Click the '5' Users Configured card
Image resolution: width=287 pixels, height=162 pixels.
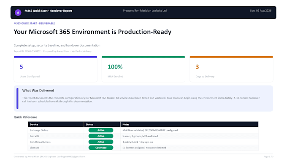coord(55,69)
